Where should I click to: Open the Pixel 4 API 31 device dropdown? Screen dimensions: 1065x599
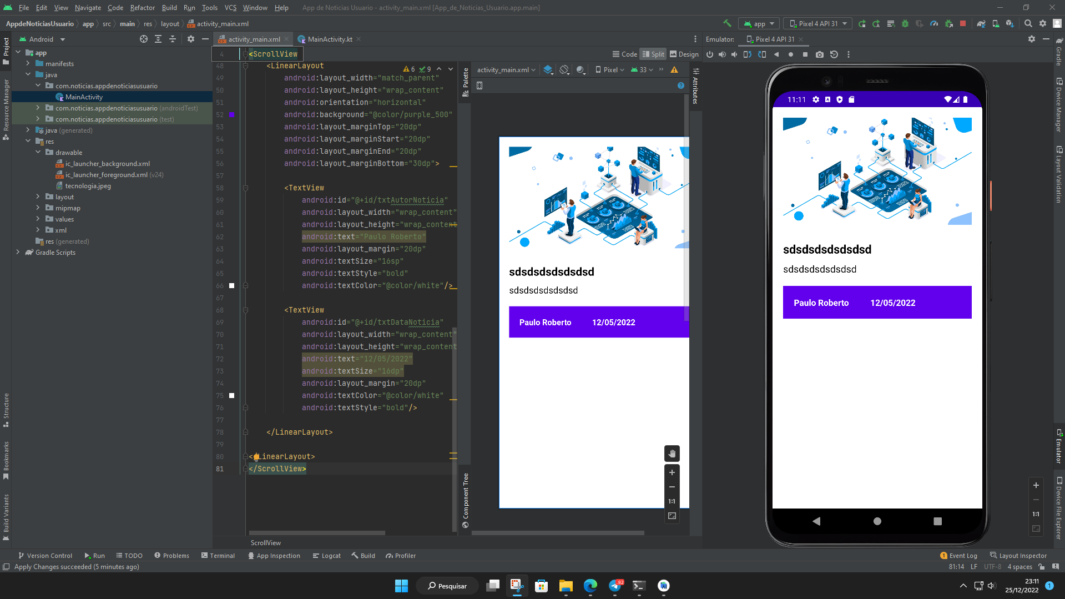coord(817,23)
